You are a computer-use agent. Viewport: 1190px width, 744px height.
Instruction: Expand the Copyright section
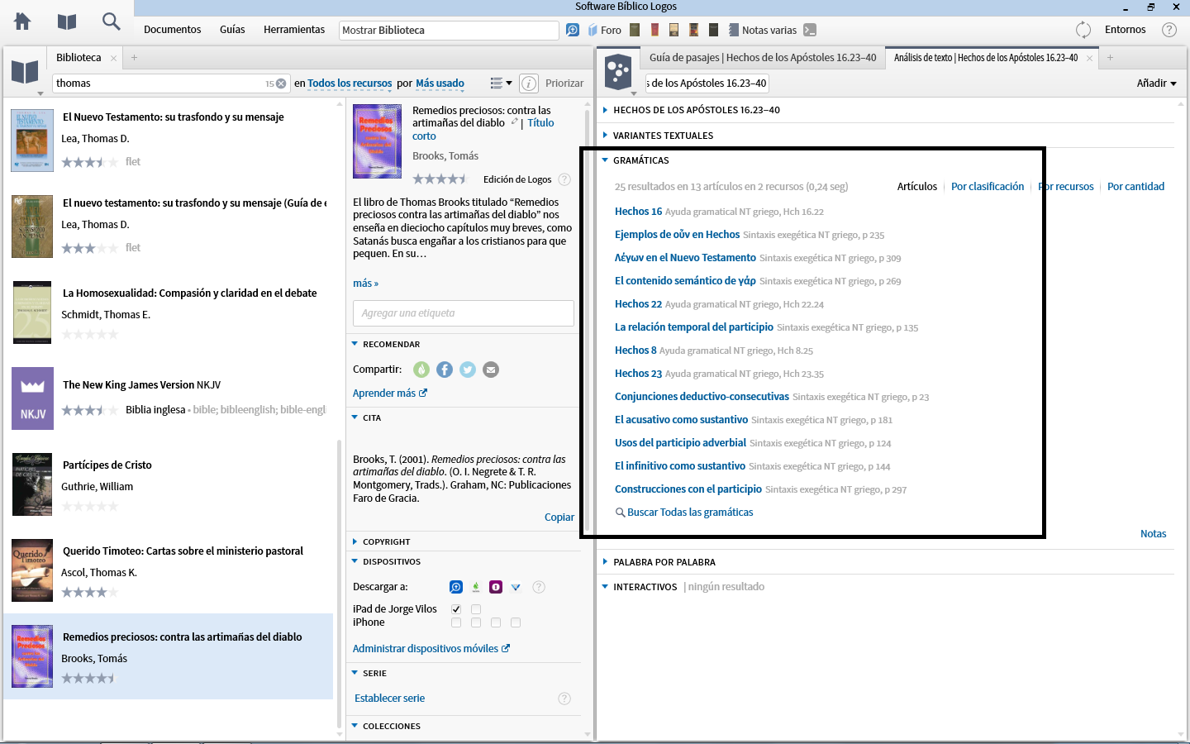tap(355, 542)
